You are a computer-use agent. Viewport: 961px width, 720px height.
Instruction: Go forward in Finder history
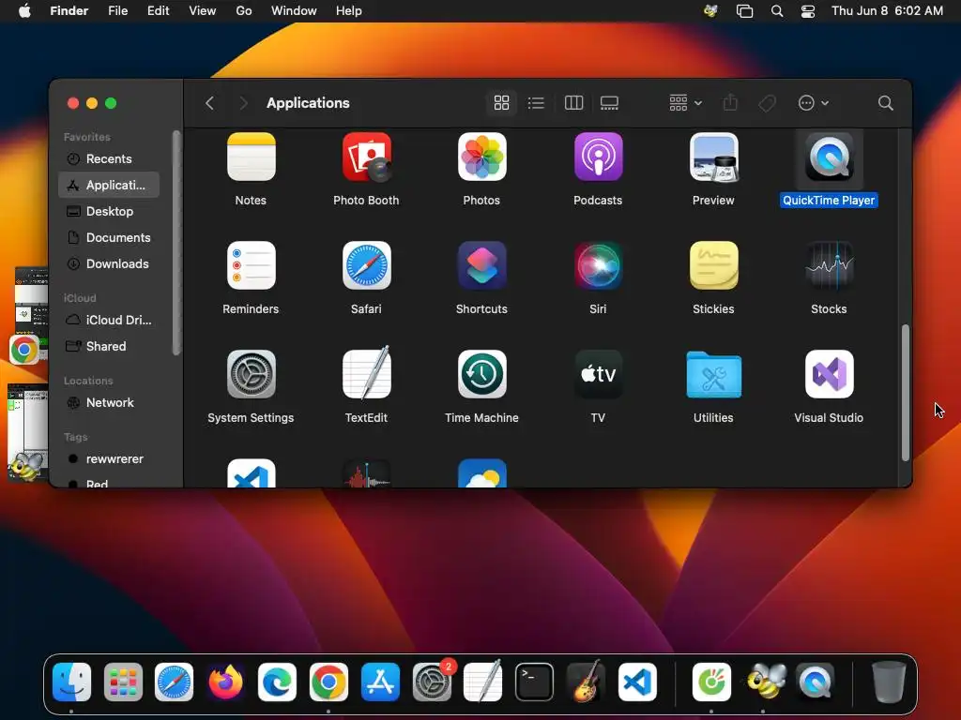243,103
